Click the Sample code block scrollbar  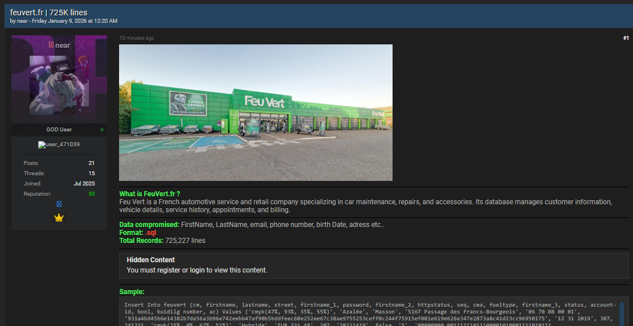tap(620, 313)
